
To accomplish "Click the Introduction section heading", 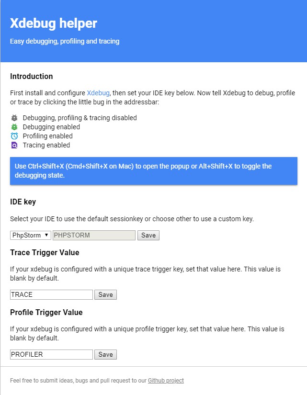I will 31,76.
